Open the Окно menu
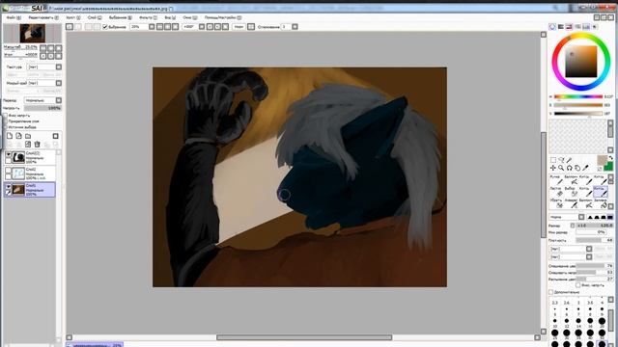Screen dimensions: 618x347 (x=189, y=17)
